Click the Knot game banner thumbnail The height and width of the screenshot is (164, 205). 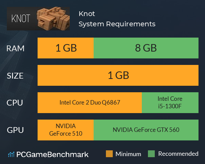38,18
